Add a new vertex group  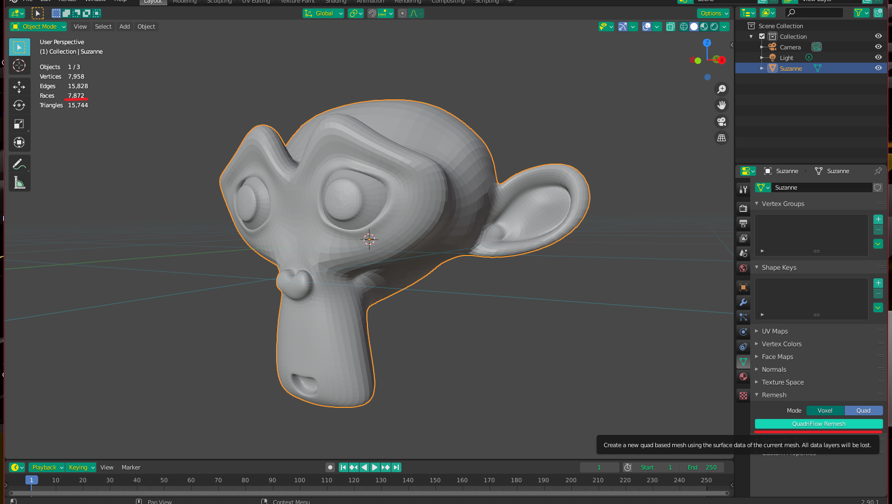click(878, 219)
